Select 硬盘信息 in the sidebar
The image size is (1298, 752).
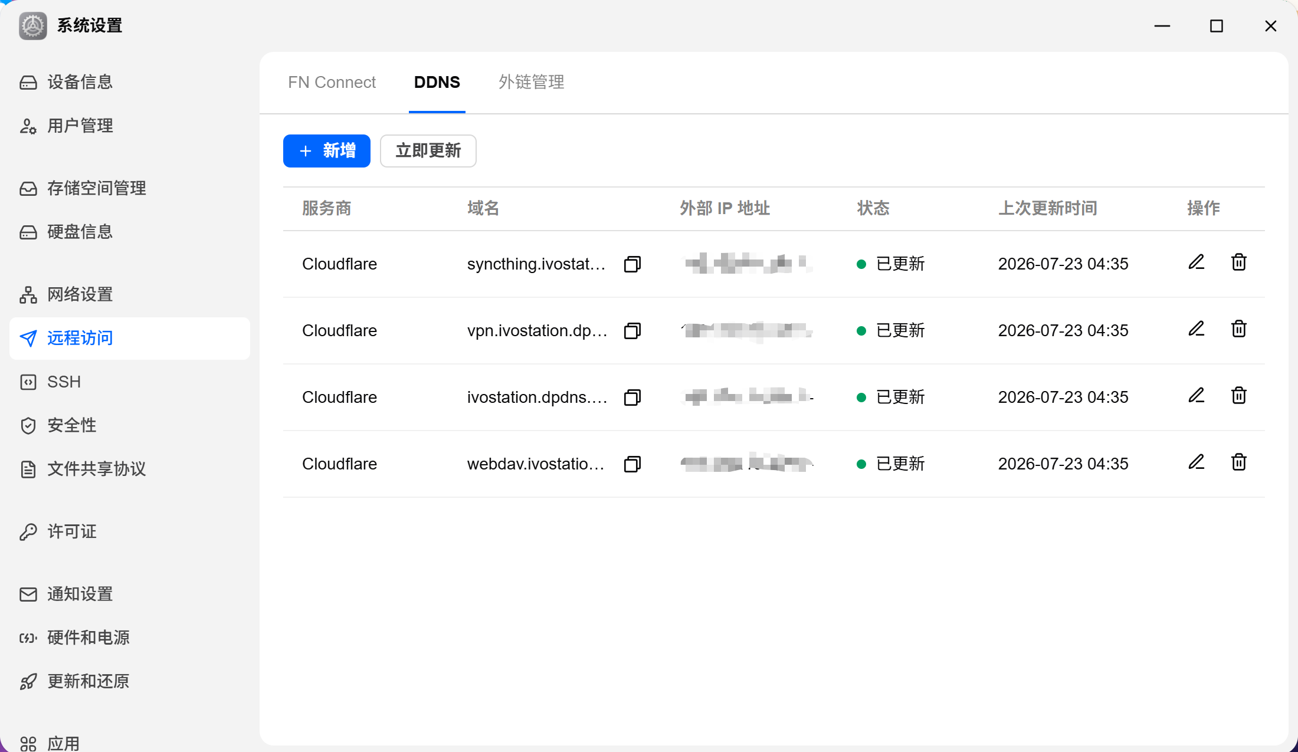130,232
